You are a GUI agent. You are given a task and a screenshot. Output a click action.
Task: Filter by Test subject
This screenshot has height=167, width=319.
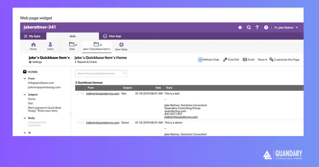click(x=30, y=103)
